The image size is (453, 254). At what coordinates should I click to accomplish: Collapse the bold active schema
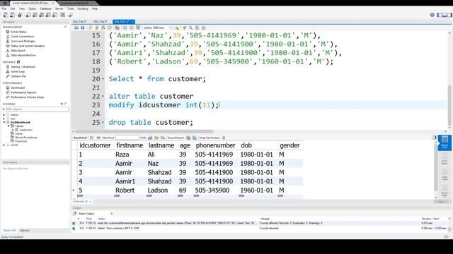4,122
